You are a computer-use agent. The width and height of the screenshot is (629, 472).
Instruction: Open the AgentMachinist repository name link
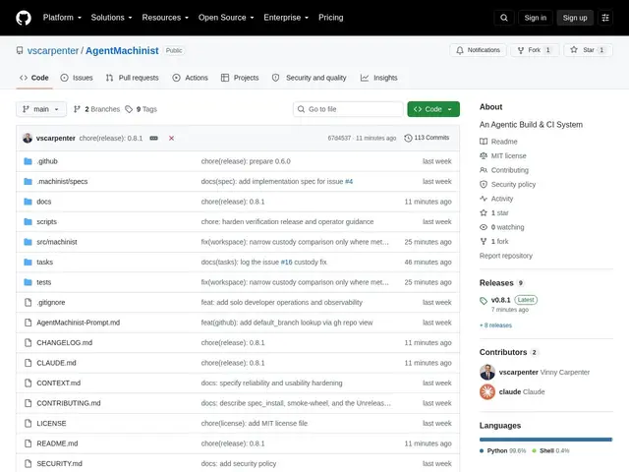tap(122, 50)
